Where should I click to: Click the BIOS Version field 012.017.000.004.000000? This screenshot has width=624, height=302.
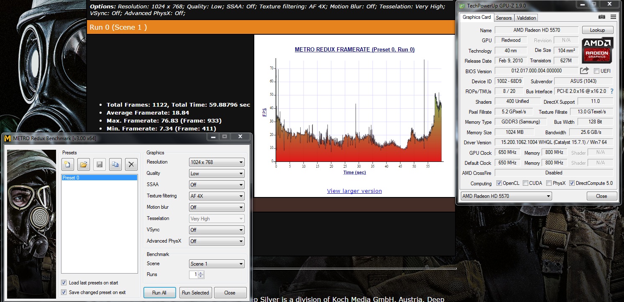537,71
